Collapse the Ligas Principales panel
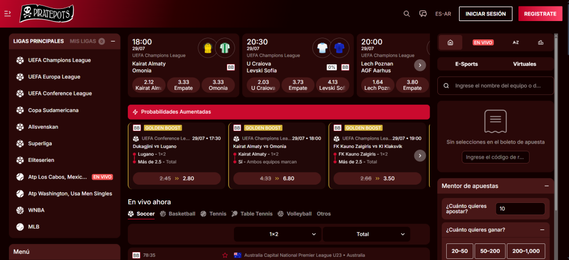 tap(113, 41)
